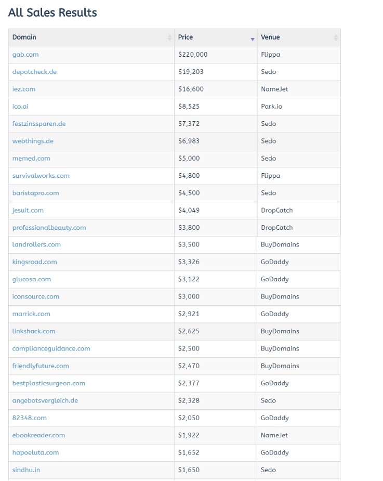This screenshot has width=383, height=481.
Task: Click the sort arrows on the Venue header
Action: tap(335, 37)
